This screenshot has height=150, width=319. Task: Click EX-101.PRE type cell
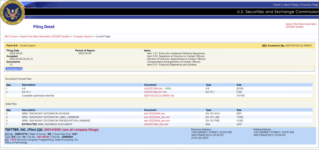[x=212, y=121]
